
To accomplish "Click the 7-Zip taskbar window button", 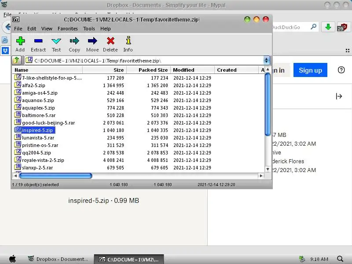I will coord(129,259).
